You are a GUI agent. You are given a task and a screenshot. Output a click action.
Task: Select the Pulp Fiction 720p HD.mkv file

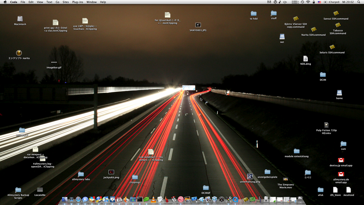click(x=326, y=125)
